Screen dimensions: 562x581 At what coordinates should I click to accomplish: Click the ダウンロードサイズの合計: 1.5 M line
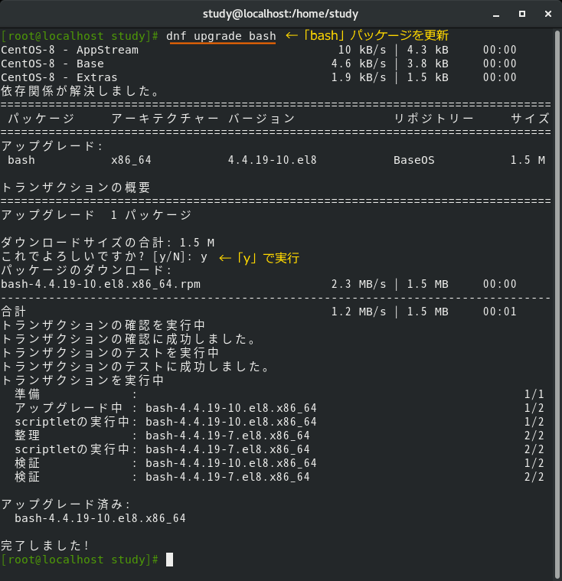pyautogui.click(x=108, y=243)
